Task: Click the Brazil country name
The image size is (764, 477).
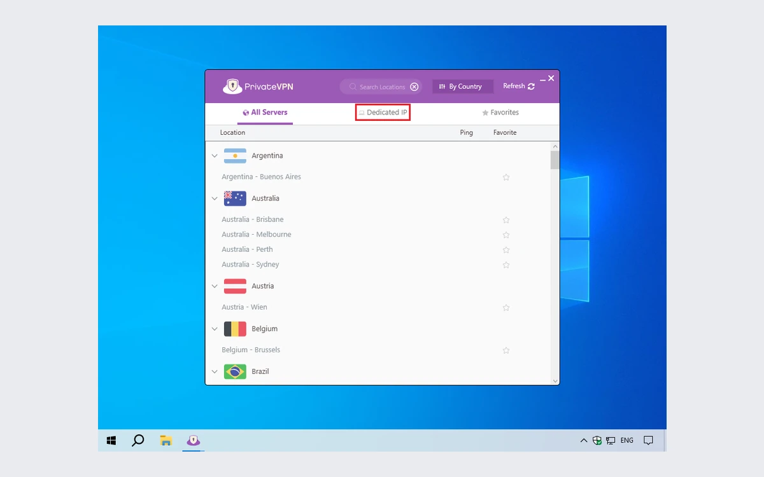Action: 260,371
